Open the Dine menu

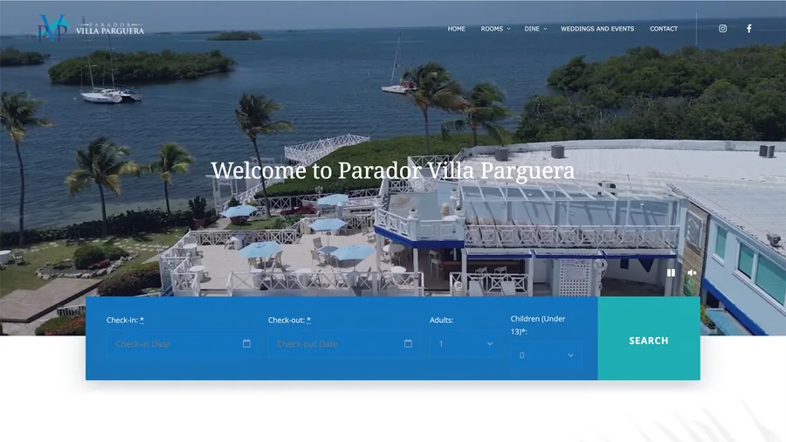(x=532, y=29)
